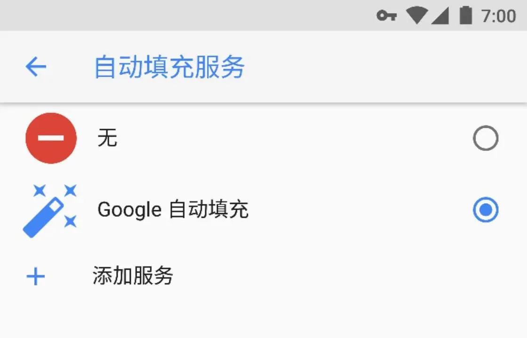
Task: Tap the 自动填充服务 page title
Action: tap(169, 67)
